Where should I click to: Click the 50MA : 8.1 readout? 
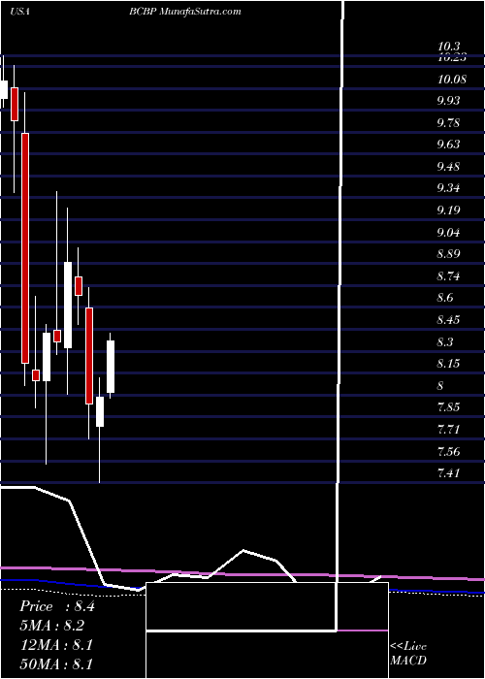coord(56,663)
